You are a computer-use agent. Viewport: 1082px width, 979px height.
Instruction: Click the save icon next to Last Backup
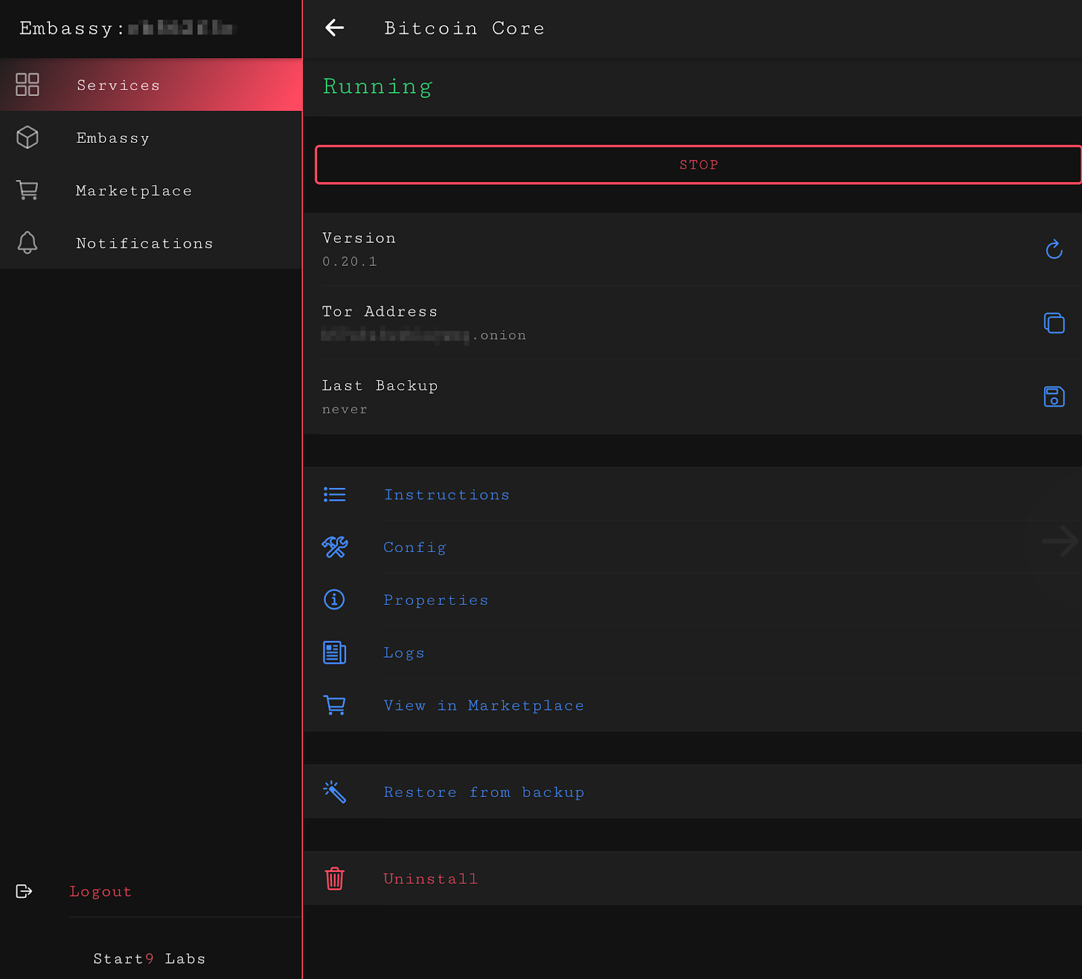click(1054, 396)
